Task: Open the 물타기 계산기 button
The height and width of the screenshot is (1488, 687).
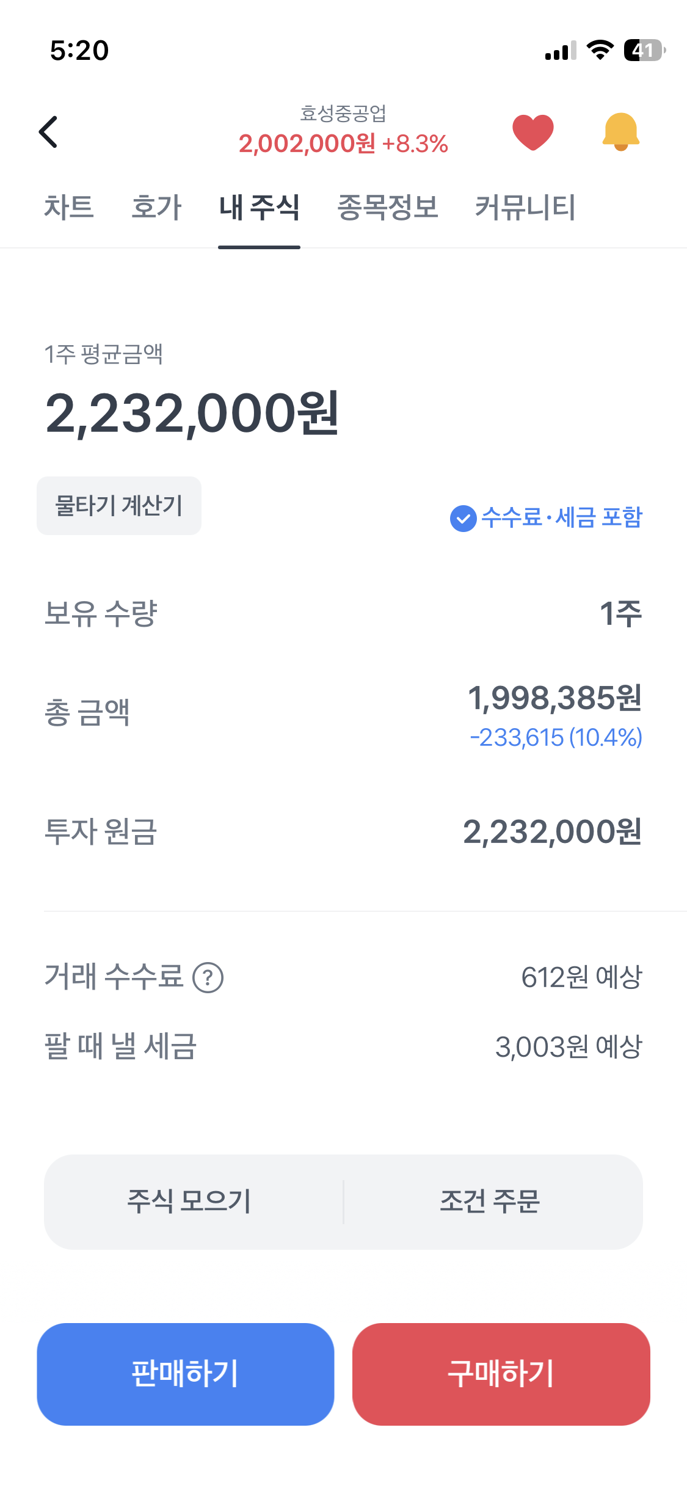Action: [119, 506]
